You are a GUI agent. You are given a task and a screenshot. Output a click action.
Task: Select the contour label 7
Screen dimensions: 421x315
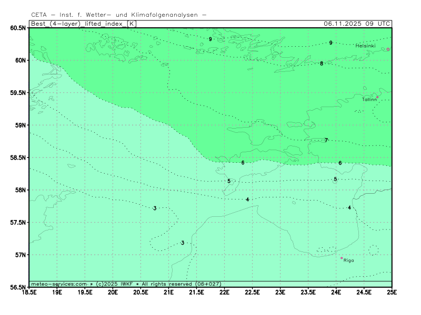(326, 140)
